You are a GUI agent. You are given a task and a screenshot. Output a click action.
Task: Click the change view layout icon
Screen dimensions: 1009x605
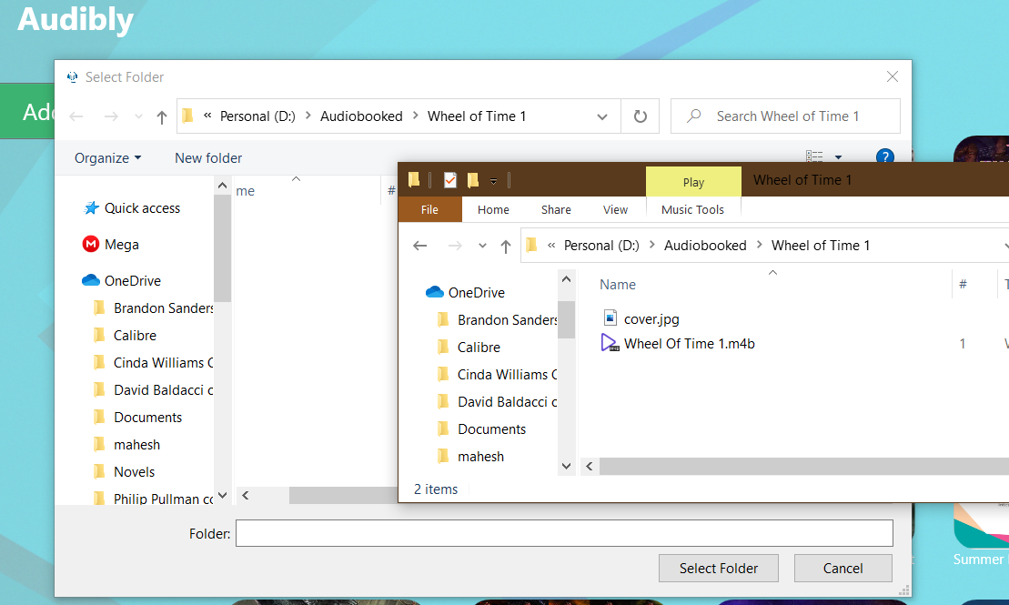click(814, 156)
